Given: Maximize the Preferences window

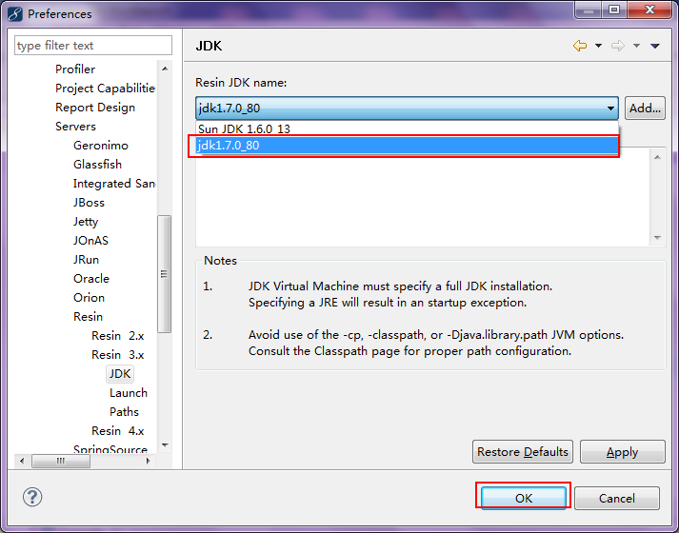Looking at the screenshot, I should click(614, 10).
